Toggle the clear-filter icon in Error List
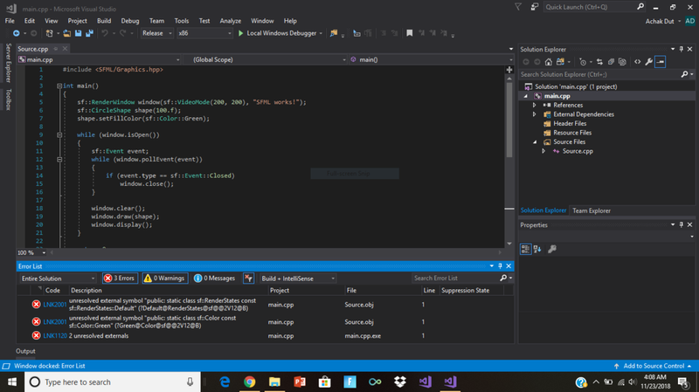The height and width of the screenshot is (392, 699). 248,279
